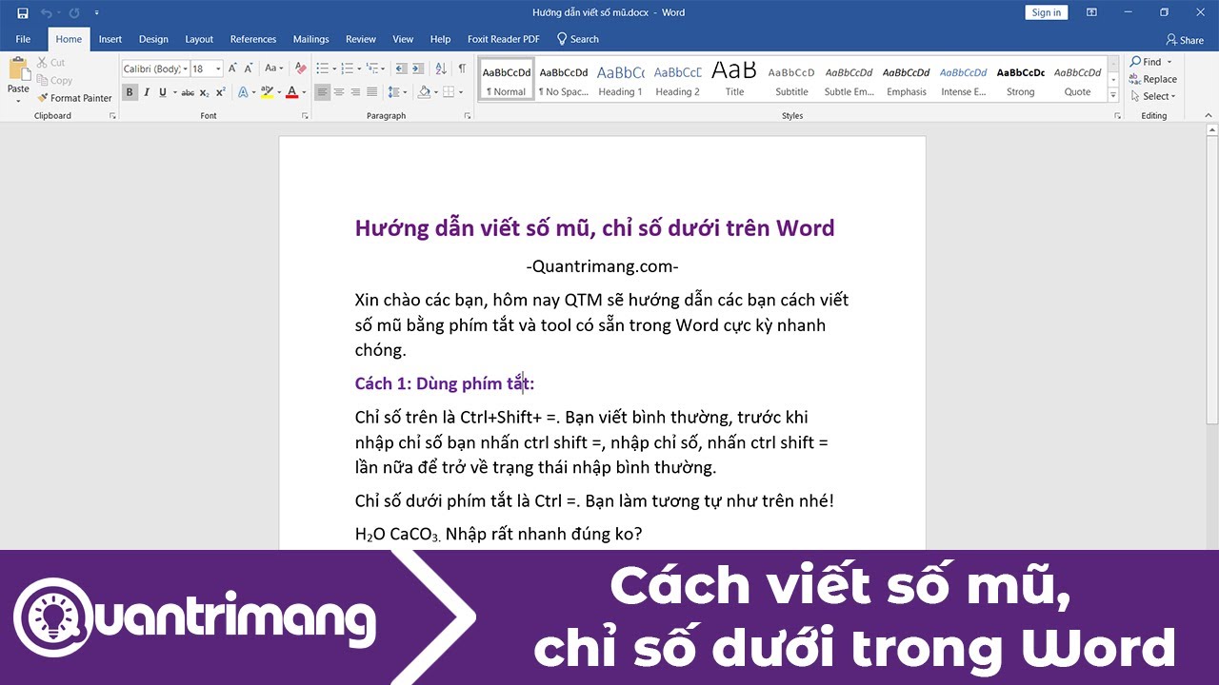This screenshot has width=1219, height=685.
Task: Switch to the Foxit Reader PDF tab
Action: click(503, 39)
